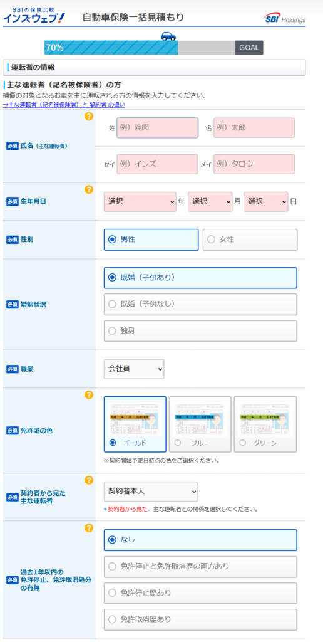This screenshot has height=642, width=323.
Task: Select グリーン license color radio
Action: pos(242,443)
